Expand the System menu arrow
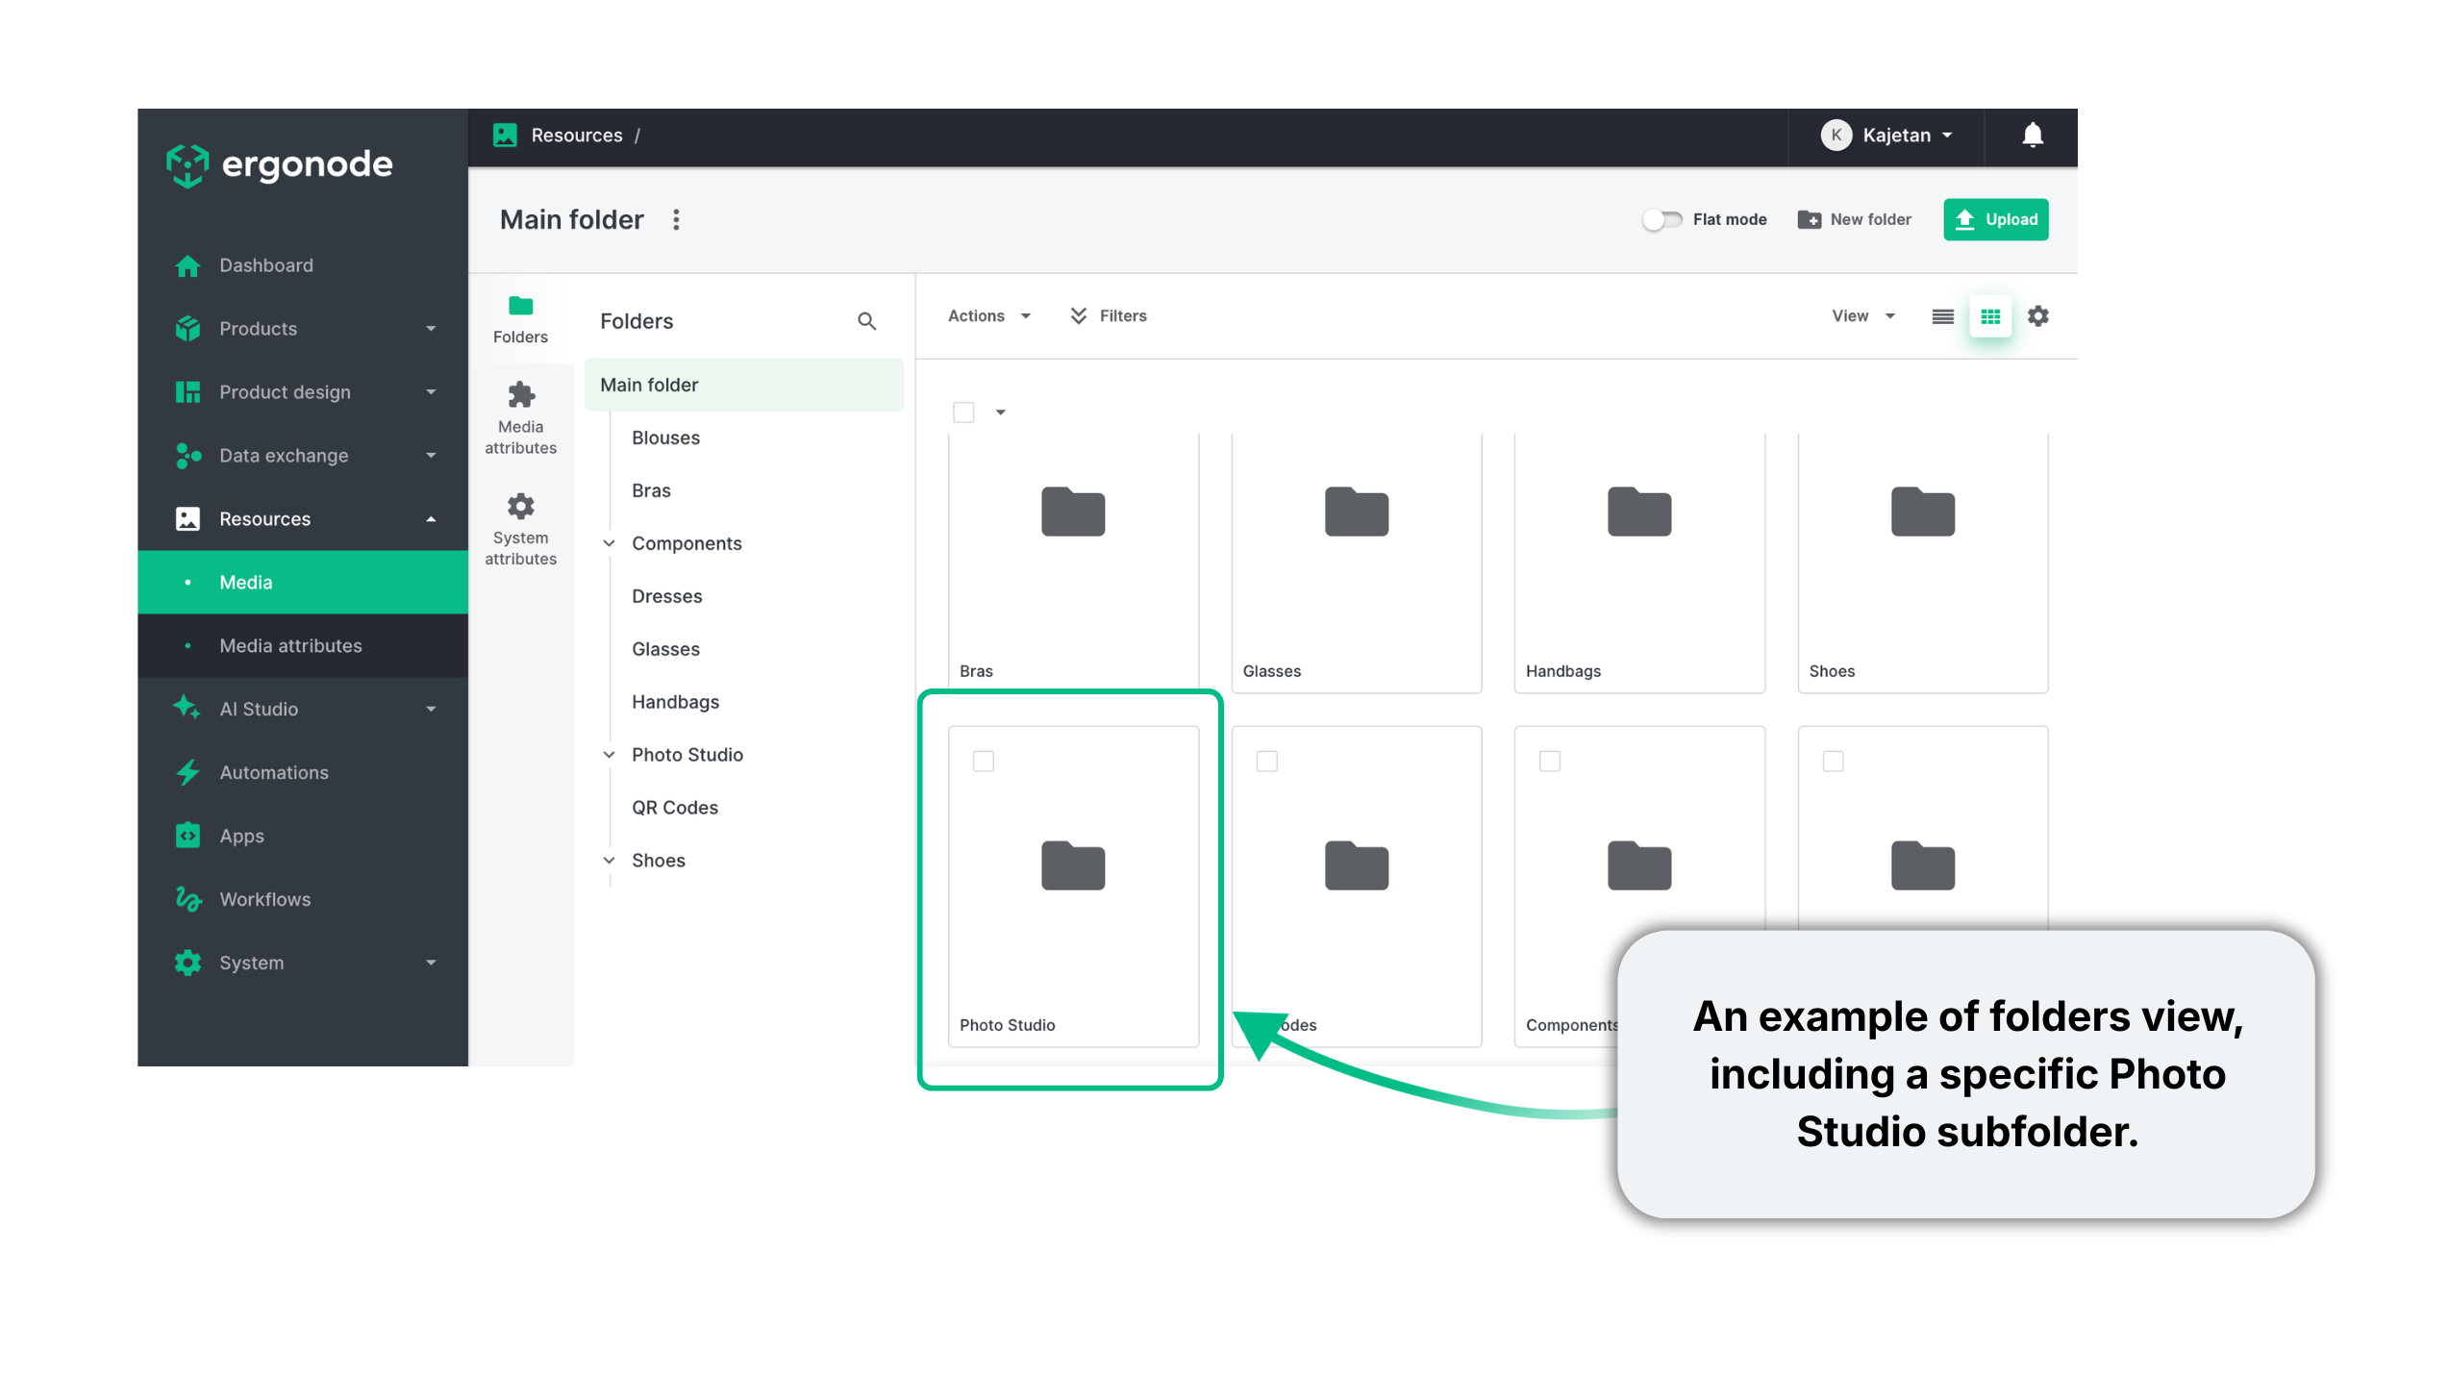This screenshot has width=2448, height=1377. pyautogui.click(x=431, y=963)
